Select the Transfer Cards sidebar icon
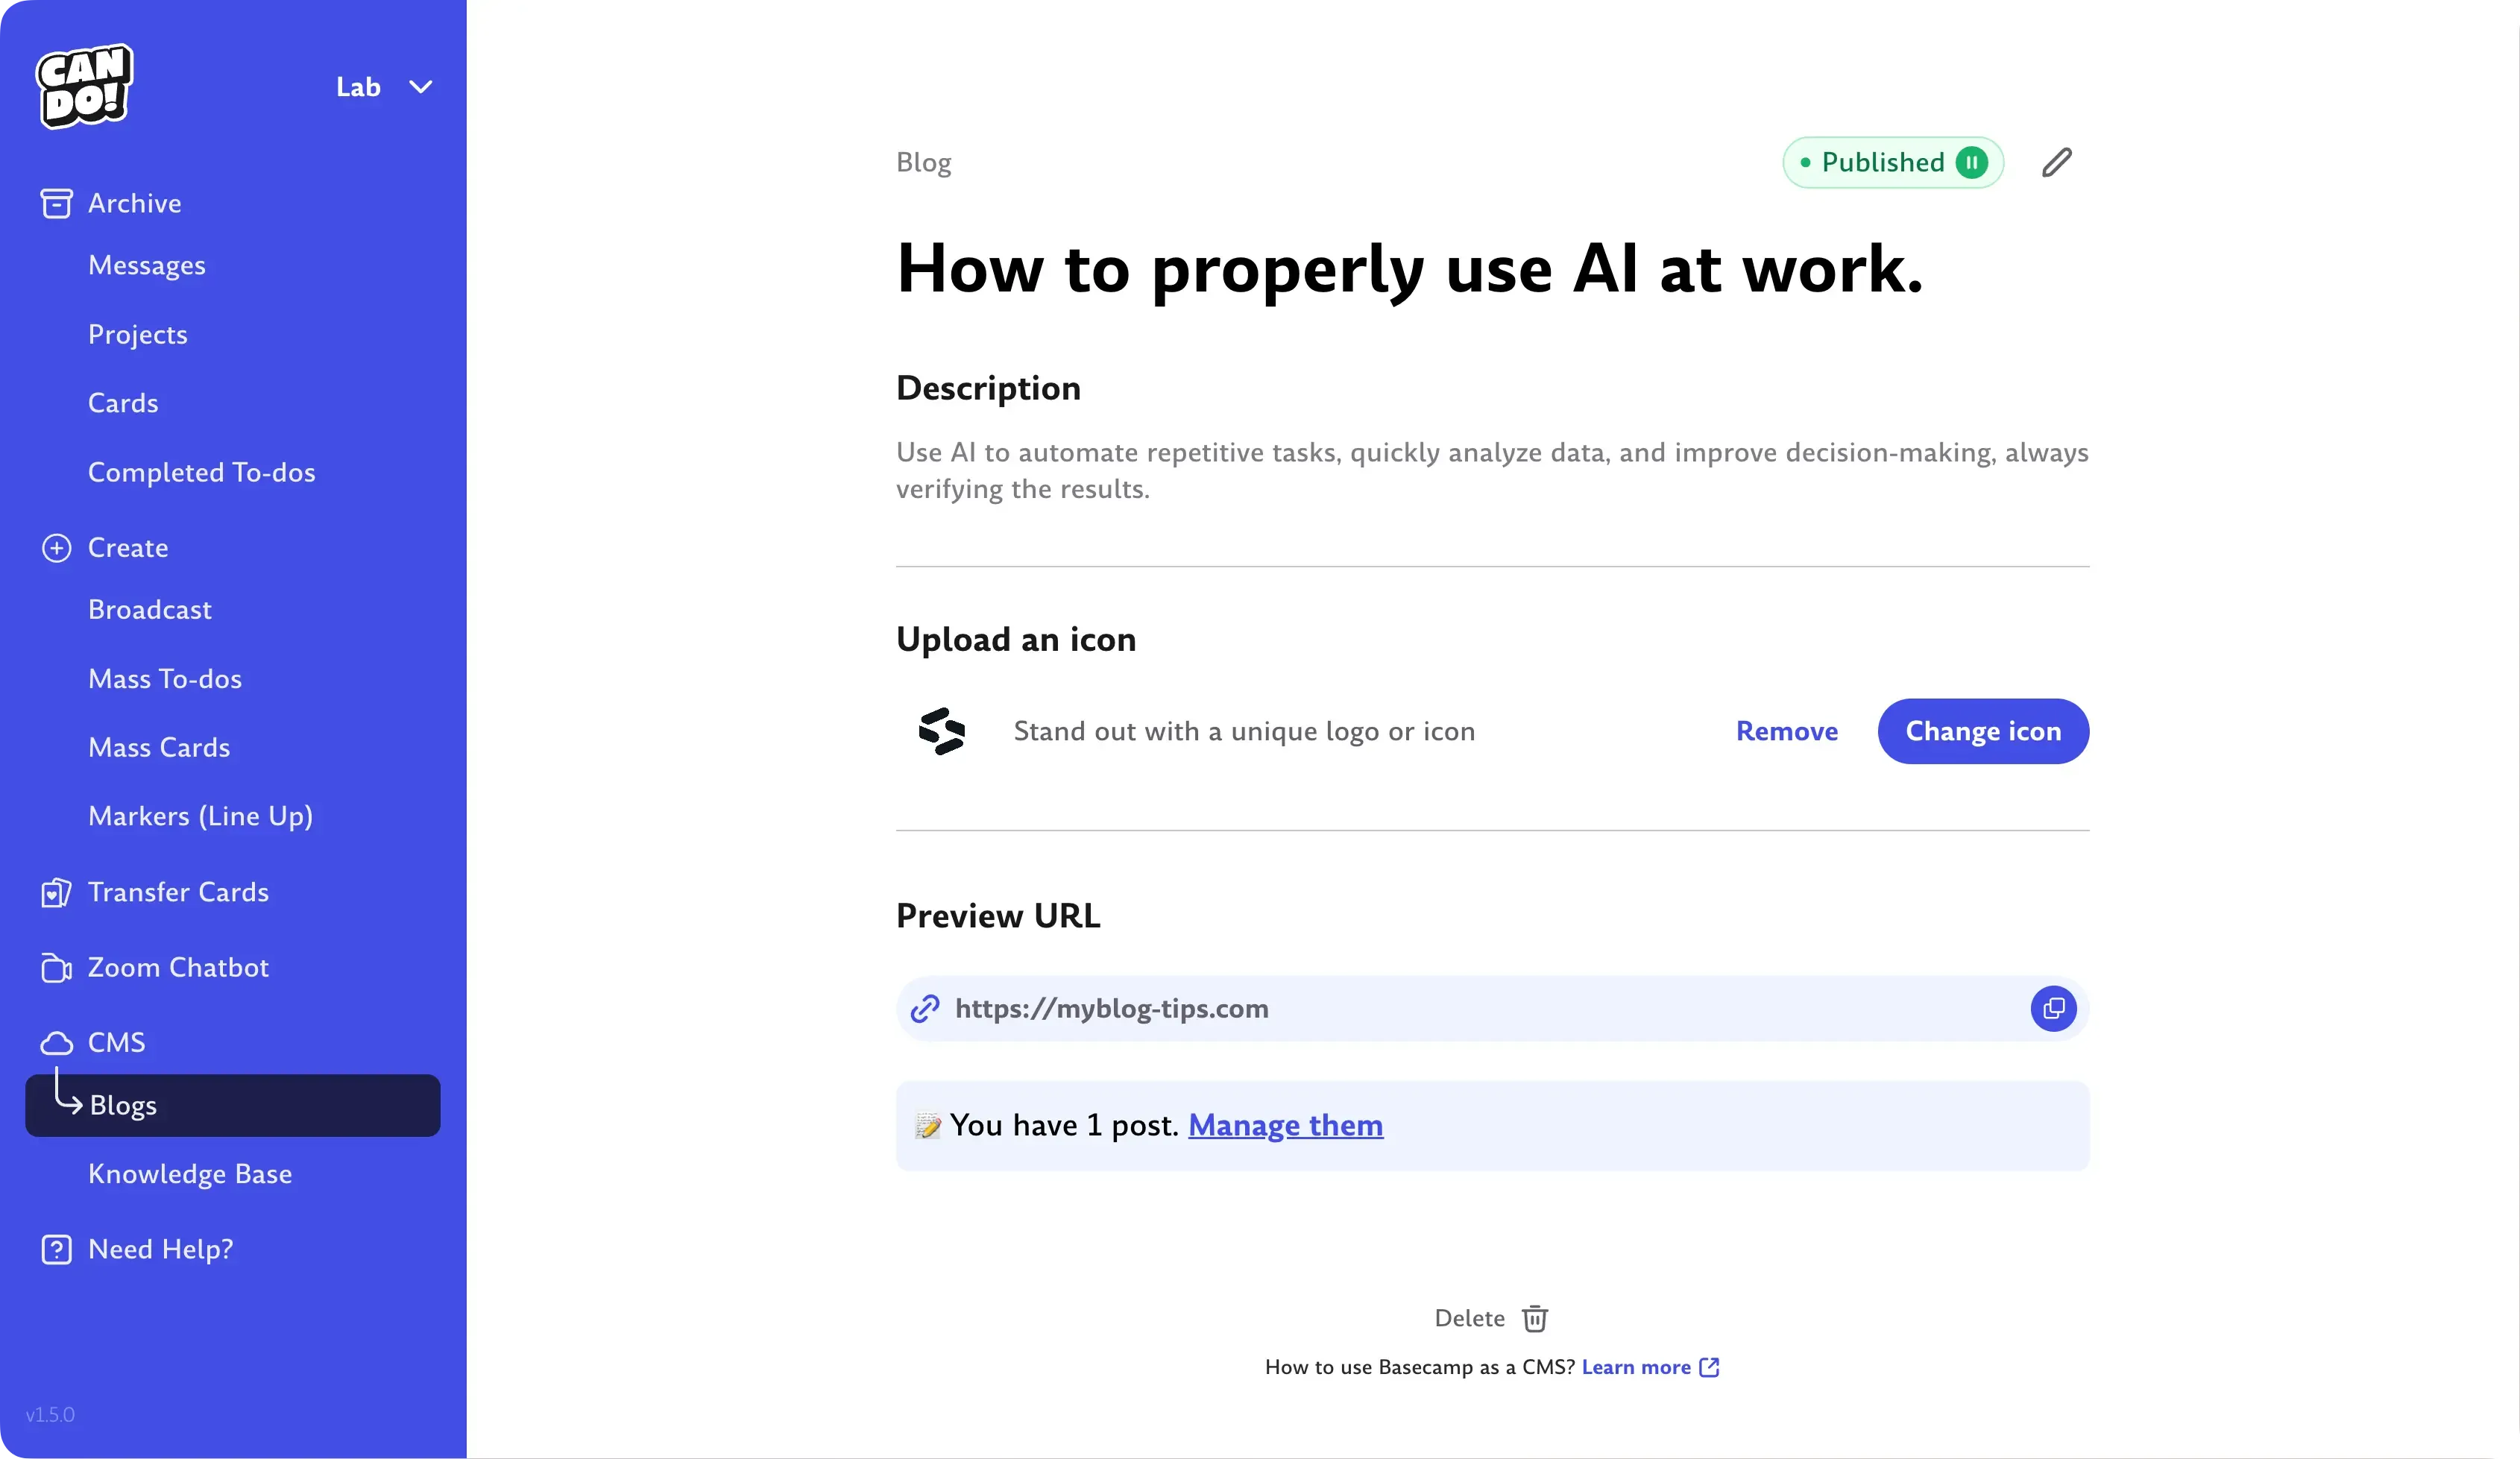The width and height of the screenshot is (2520, 1459). 56,892
